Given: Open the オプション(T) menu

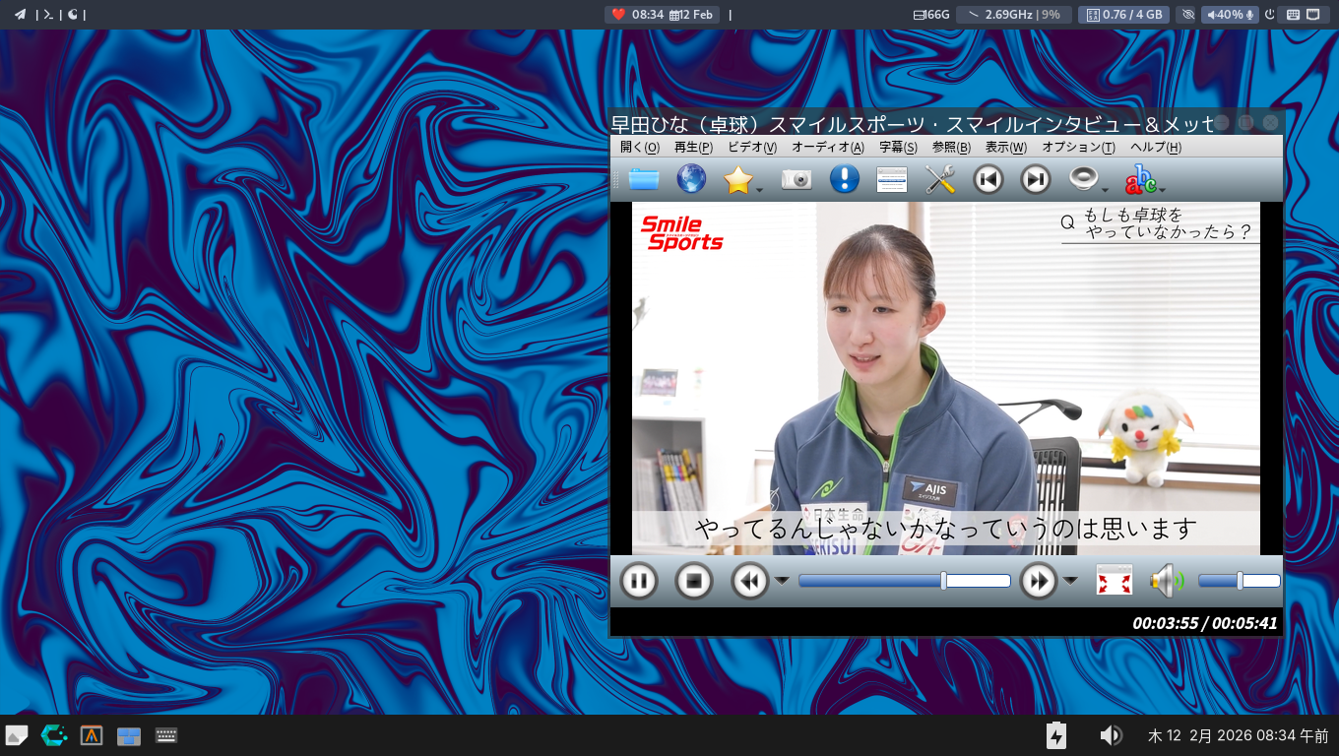Looking at the screenshot, I should pos(1079,147).
